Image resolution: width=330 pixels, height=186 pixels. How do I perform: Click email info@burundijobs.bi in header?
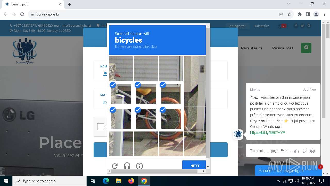(76, 26)
